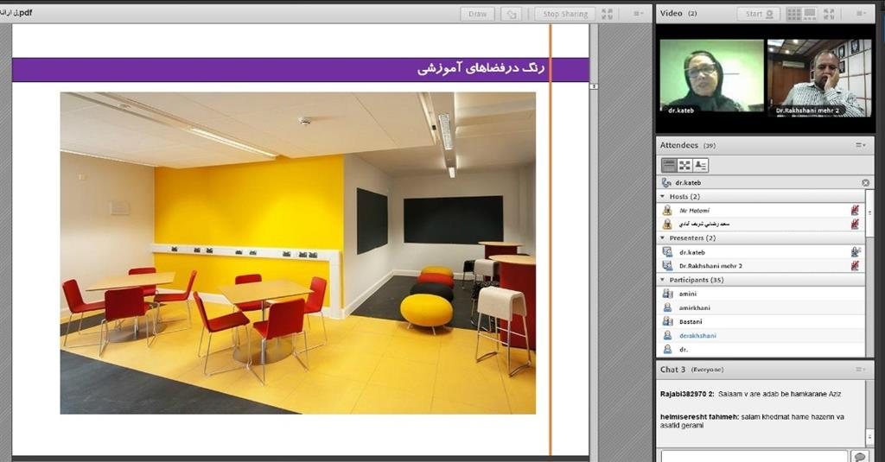The height and width of the screenshot is (462, 885).
Task: Dismiss the dr.kateb active speaker bar
Action: [x=865, y=183]
